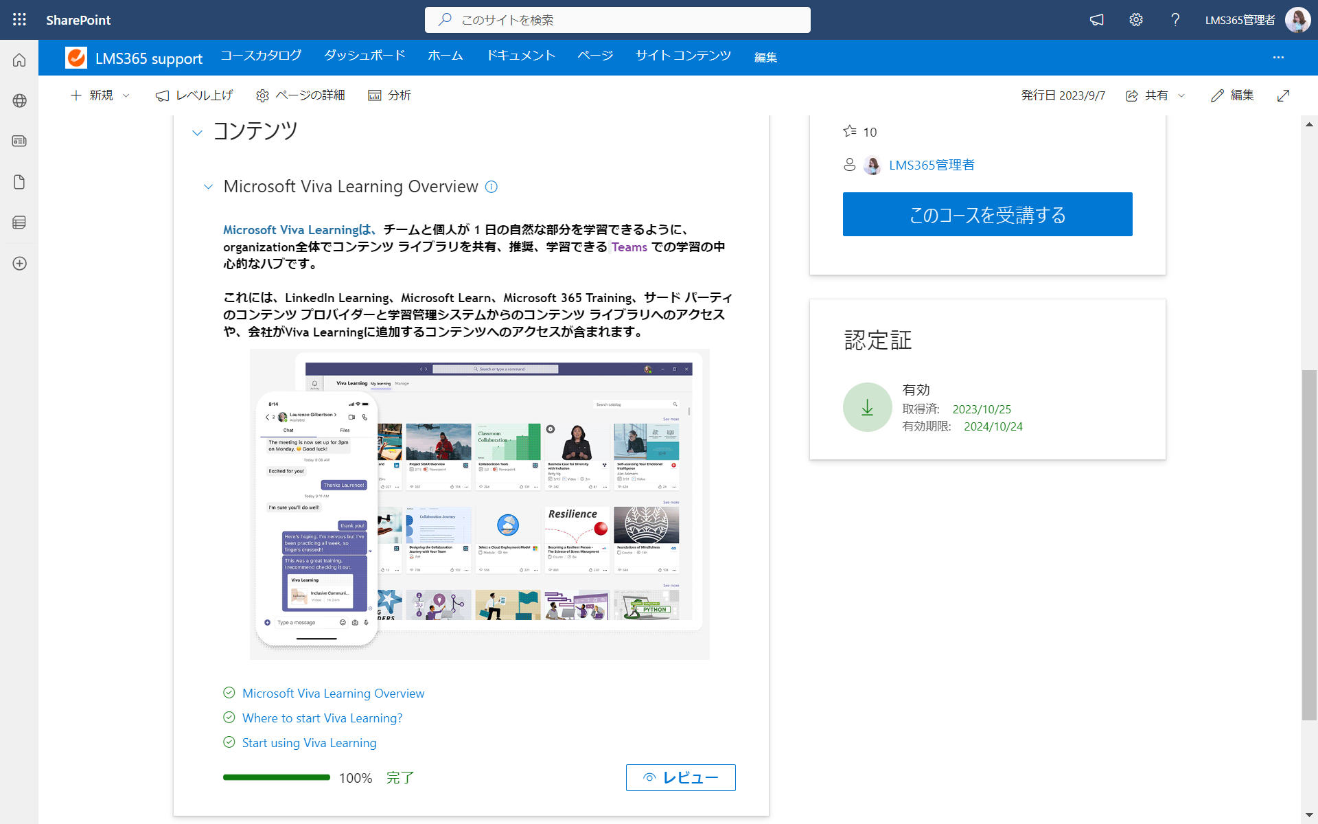This screenshot has height=824, width=1318.
Task: Open the help question mark icon
Action: pyautogui.click(x=1175, y=20)
